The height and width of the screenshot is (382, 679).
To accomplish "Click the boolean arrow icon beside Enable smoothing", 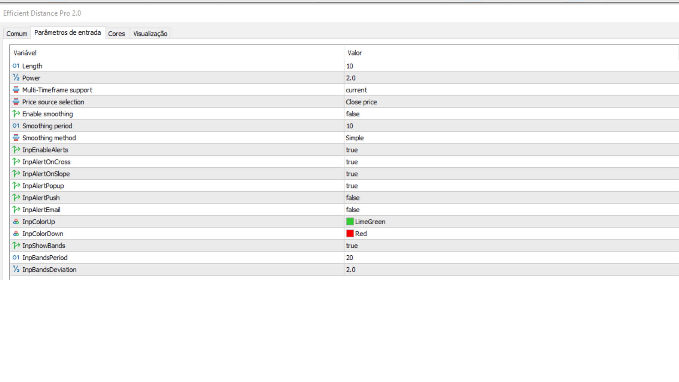I will click(16, 114).
